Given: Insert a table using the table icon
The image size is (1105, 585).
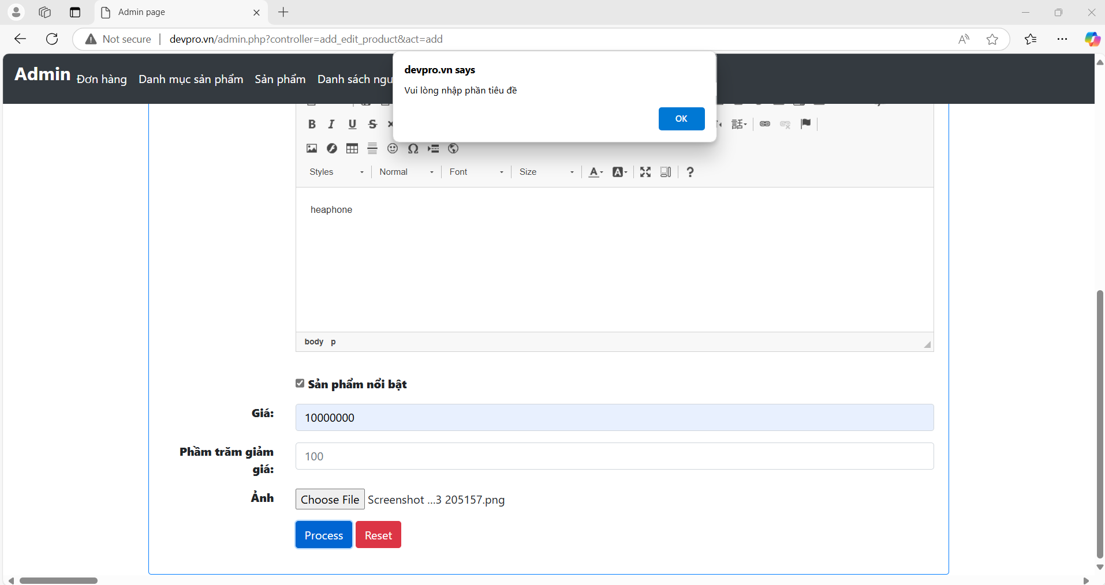Looking at the screenshot, I should click(352, 149).
